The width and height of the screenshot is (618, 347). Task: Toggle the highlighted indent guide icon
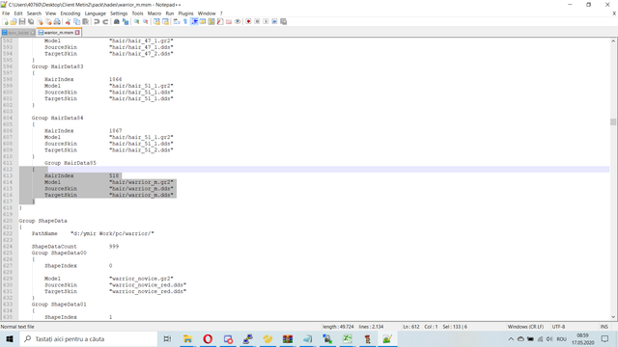point(194,21)
